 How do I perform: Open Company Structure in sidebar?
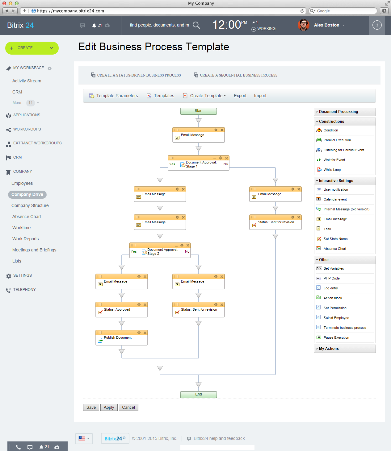30,205
